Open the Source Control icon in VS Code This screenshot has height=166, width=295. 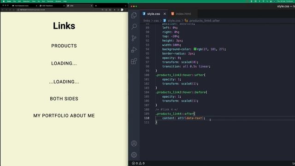pyautogui.click(x=134, y=38)
